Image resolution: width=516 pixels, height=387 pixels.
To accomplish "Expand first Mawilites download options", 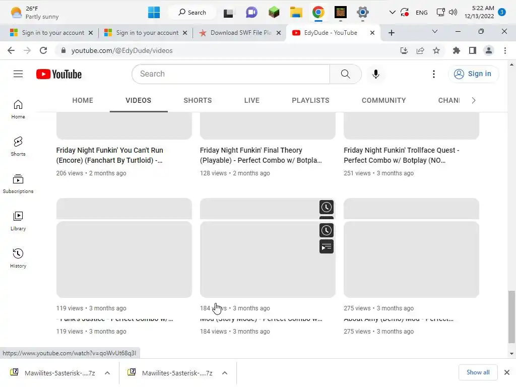I will pos(107,373).
